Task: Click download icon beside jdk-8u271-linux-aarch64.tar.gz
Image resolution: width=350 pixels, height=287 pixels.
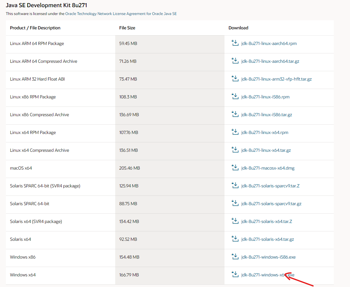Action: pyautogui.click(x=235, y=61)
